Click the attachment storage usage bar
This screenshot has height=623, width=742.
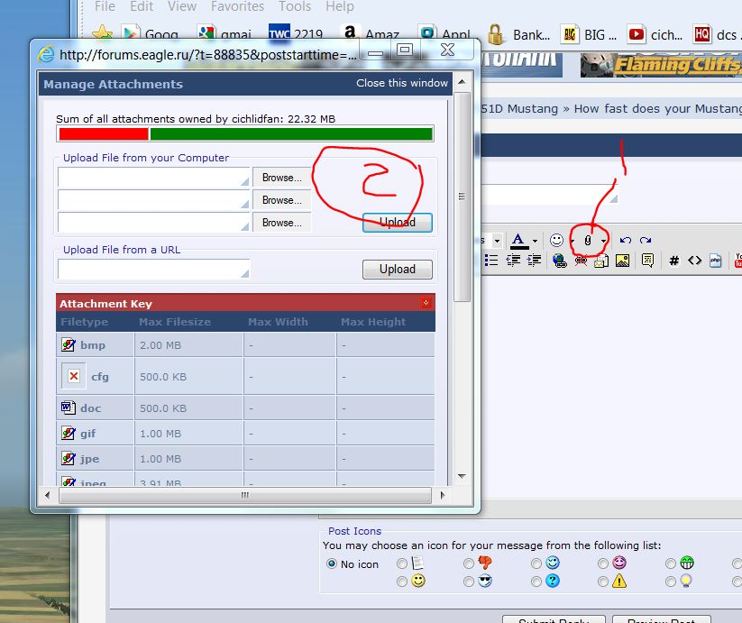(x=245, y=134)
